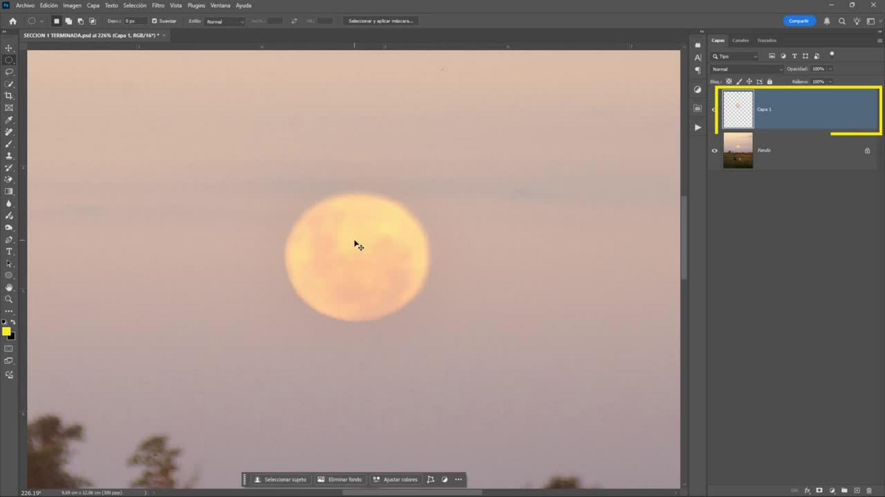Open the Estilo Normal dropdown
The height and width of the screenshot is (497, 885).
click(225, 22)
